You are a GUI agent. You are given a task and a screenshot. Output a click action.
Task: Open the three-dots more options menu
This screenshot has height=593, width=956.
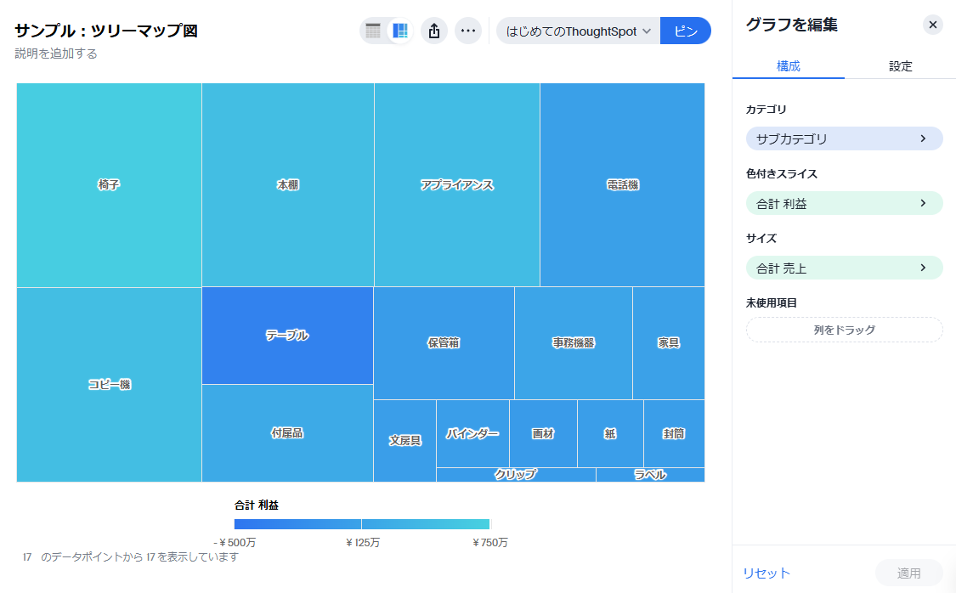pos(467,31)
